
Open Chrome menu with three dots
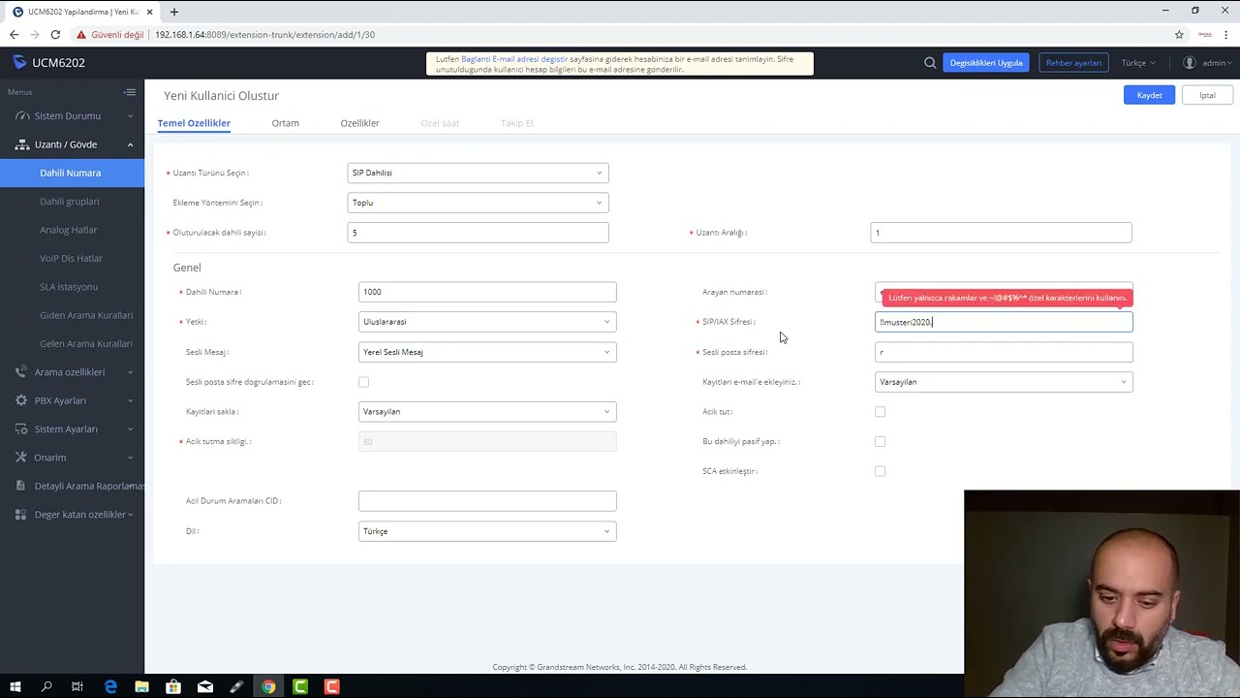[x=1225, y=35]
